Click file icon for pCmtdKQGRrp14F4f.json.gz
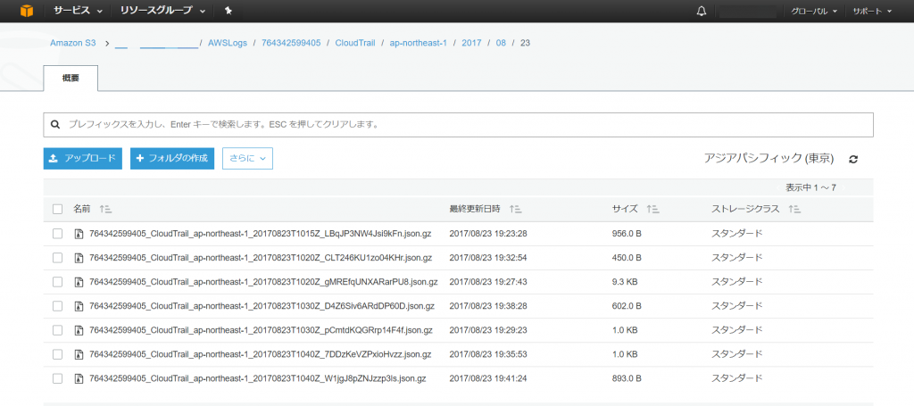This screenshot has height=406, width=914. coord(79,330)
